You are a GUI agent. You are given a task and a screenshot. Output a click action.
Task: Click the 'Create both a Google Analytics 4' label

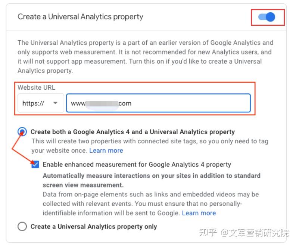click(133, 132)
